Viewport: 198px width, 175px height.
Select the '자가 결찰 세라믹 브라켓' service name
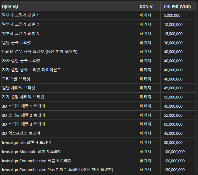tap(23, 97)
